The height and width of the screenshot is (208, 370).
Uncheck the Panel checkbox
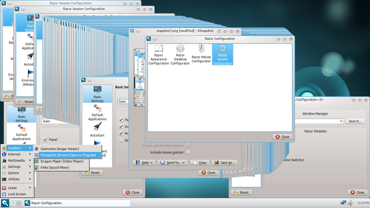(x=45, y=139)
